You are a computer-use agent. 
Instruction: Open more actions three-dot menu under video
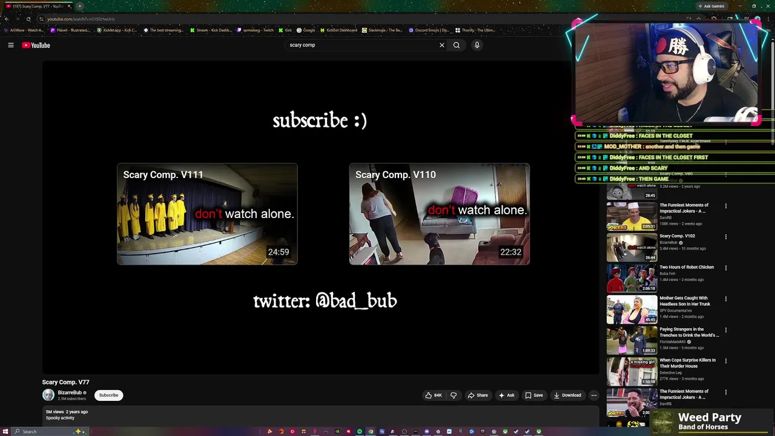(594, 395)
